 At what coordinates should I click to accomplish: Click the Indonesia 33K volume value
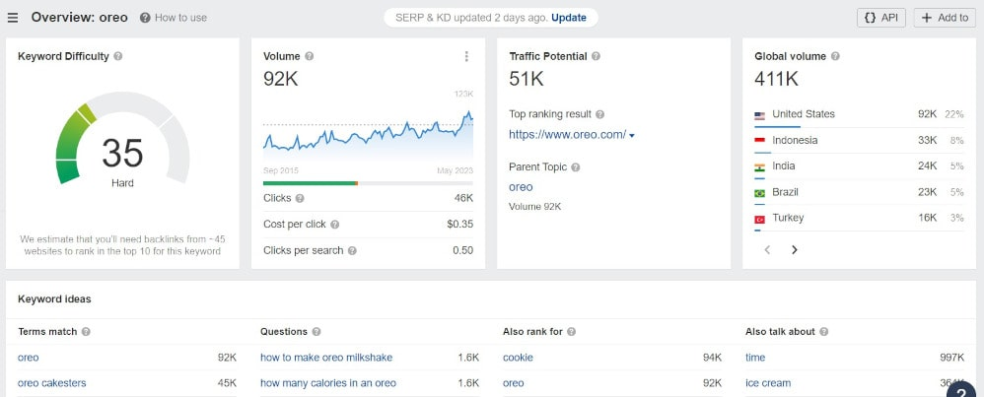[x=928, y=141]
